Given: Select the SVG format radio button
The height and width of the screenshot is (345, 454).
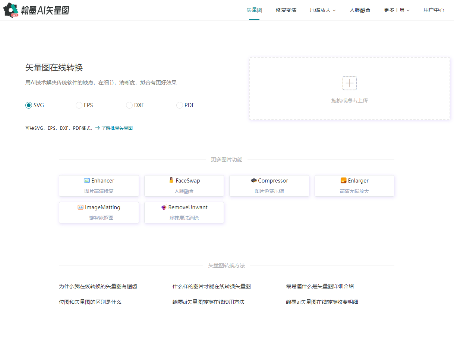Looking at the screenshot, I should [x=29, y=105].
